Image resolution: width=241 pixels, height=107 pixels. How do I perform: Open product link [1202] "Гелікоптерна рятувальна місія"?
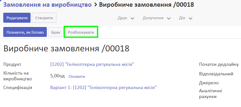[x=92, y=64]
